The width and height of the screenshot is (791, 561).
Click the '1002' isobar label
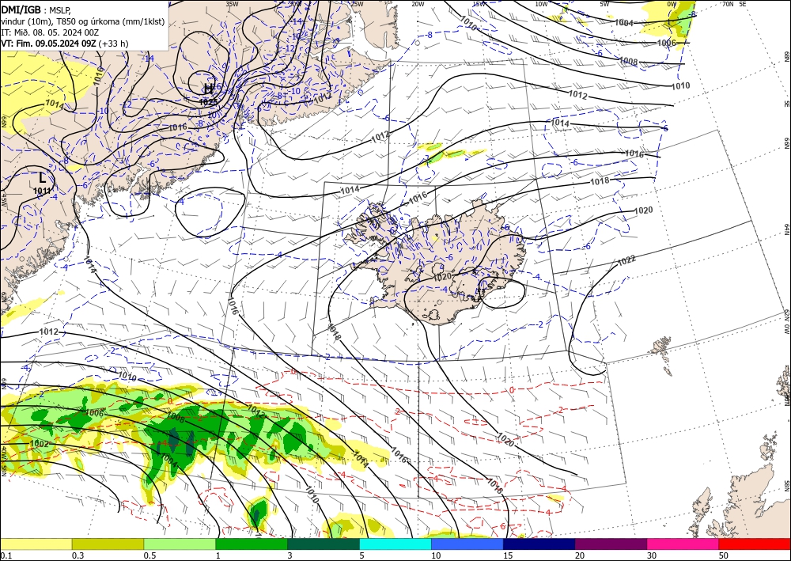40,444
